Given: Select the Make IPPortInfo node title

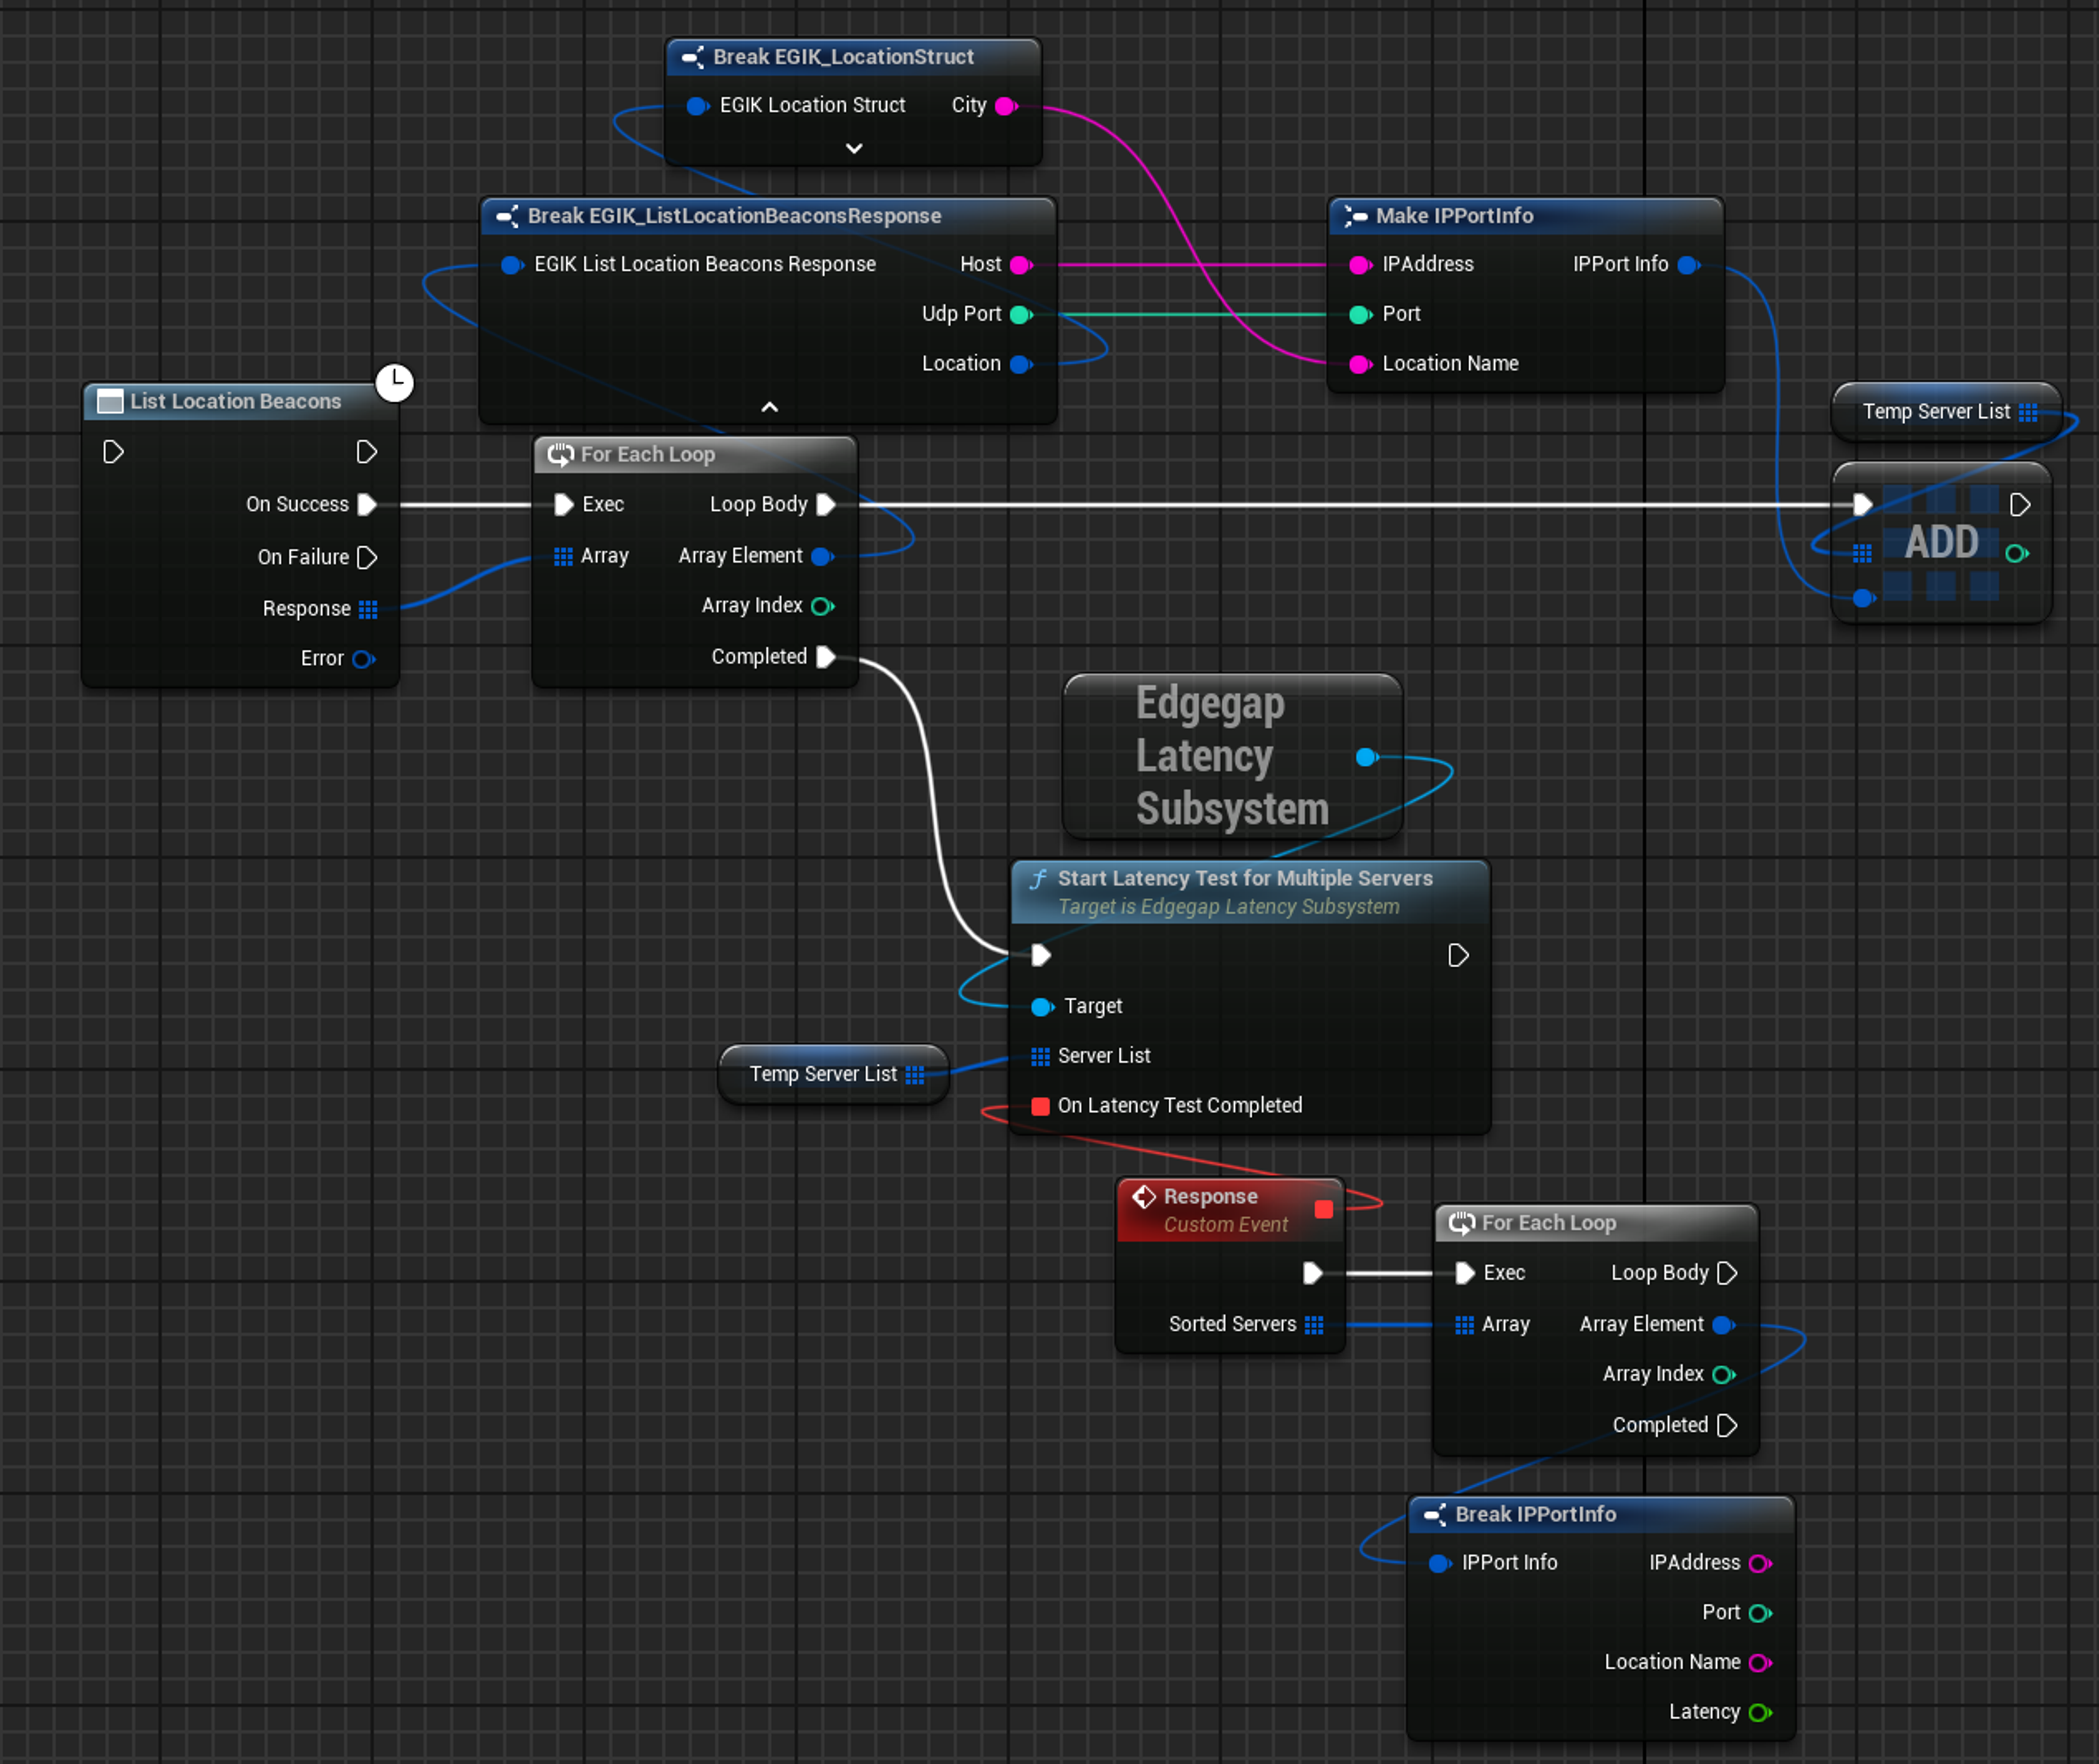Looking at the screenshot, I should 1454,216.
